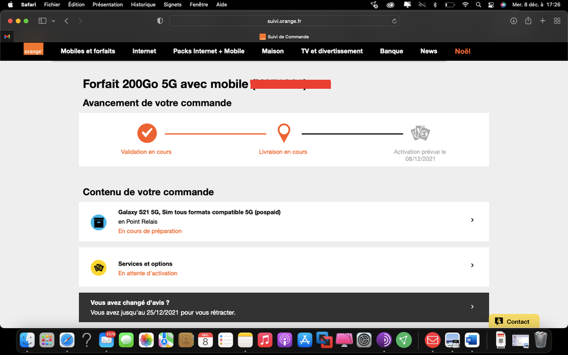Screen dimensions: 568x355
Task: Click the privacy shield icon
Action: pos(160,21)
